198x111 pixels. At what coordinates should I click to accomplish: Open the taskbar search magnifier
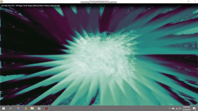(11, 108)
